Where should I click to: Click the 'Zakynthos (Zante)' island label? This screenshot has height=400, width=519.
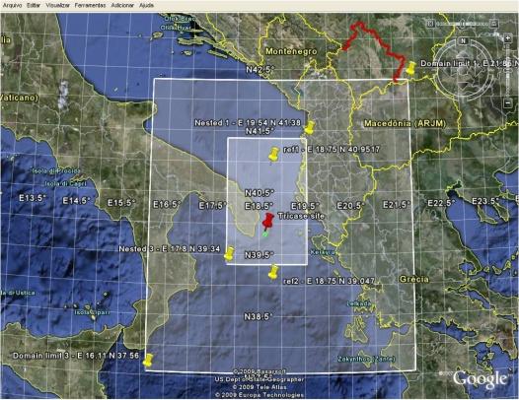[366, 359]
